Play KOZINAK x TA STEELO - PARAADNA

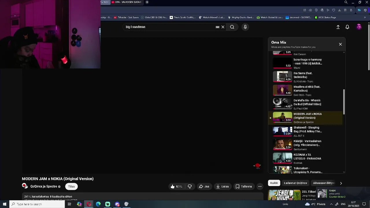click(306, 158)
